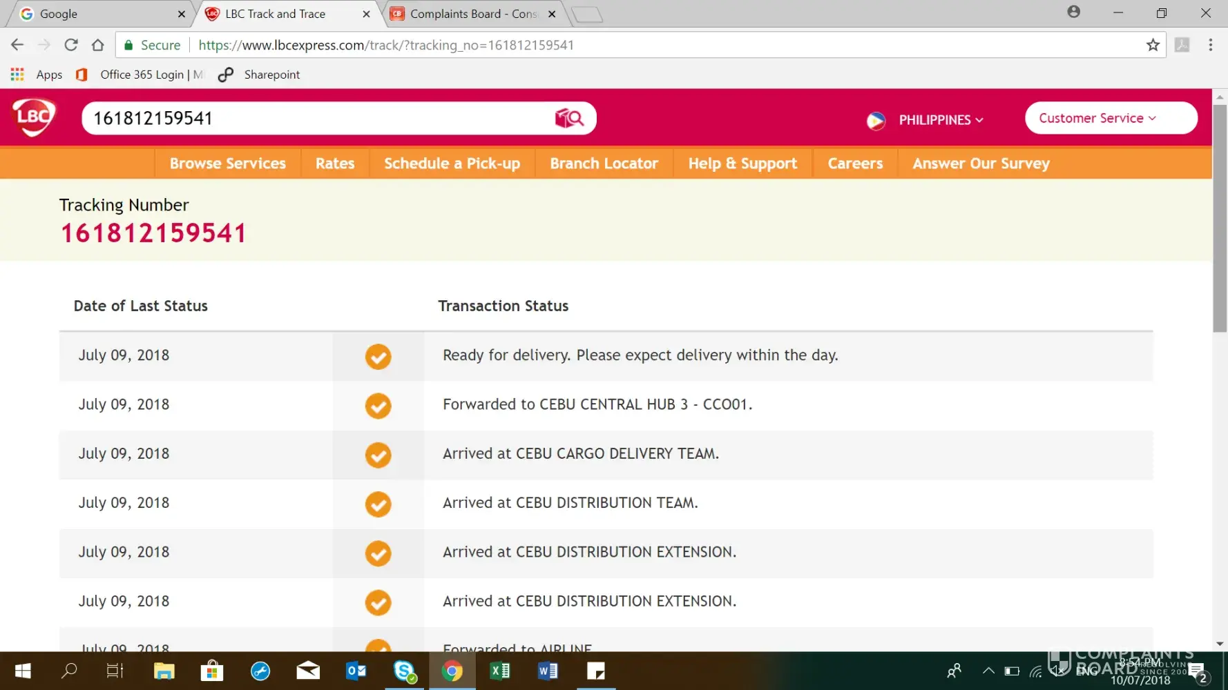
Task: Click Schedule a Pick-up in navigation
Action: point(452,164)
